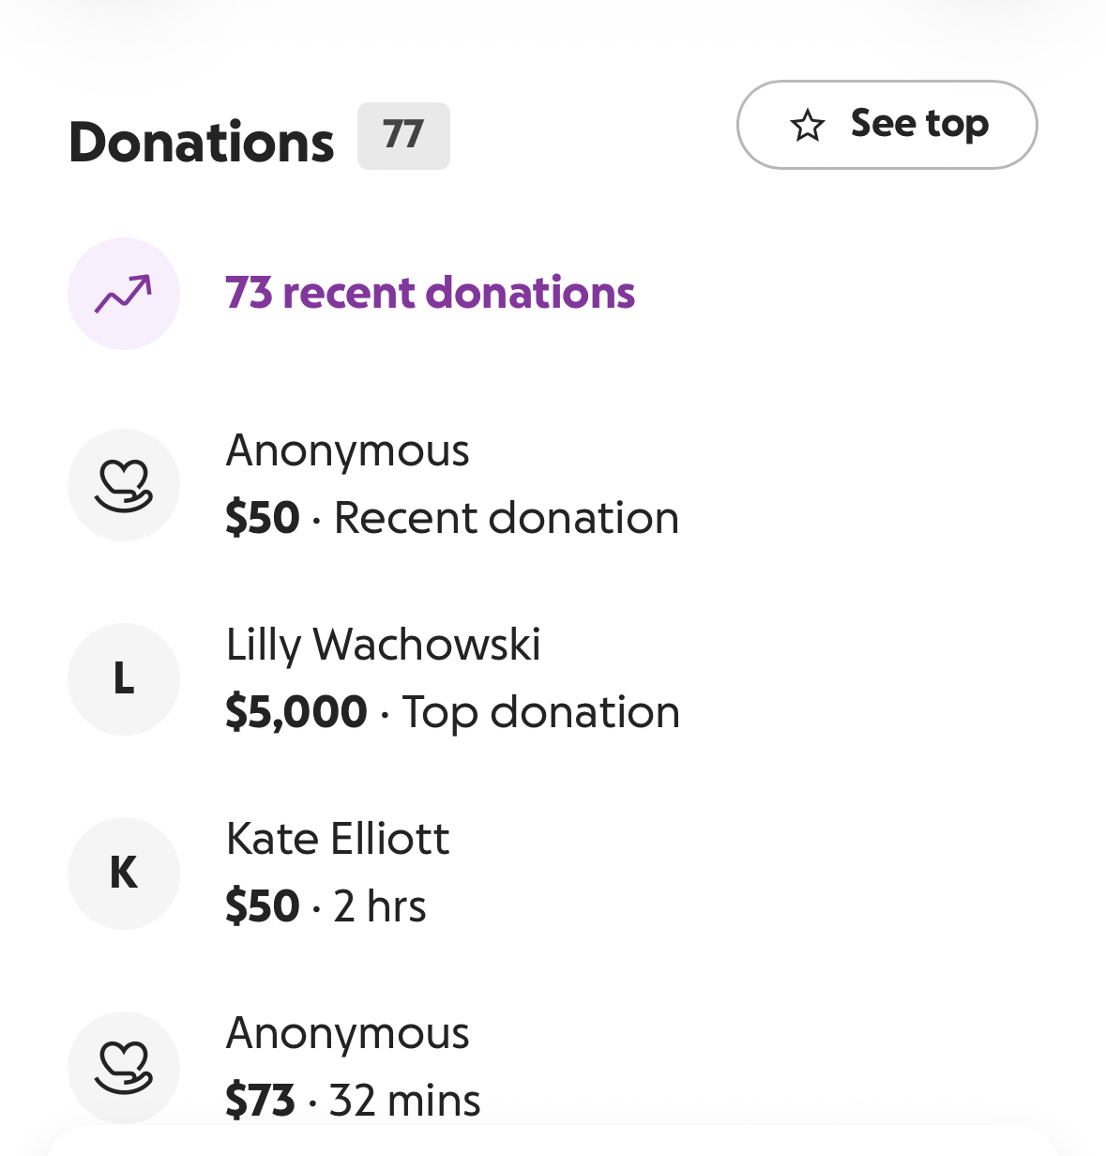Open the 73 recent donations link
This screenshot has height=1156, width=1106.
(430, 293)
